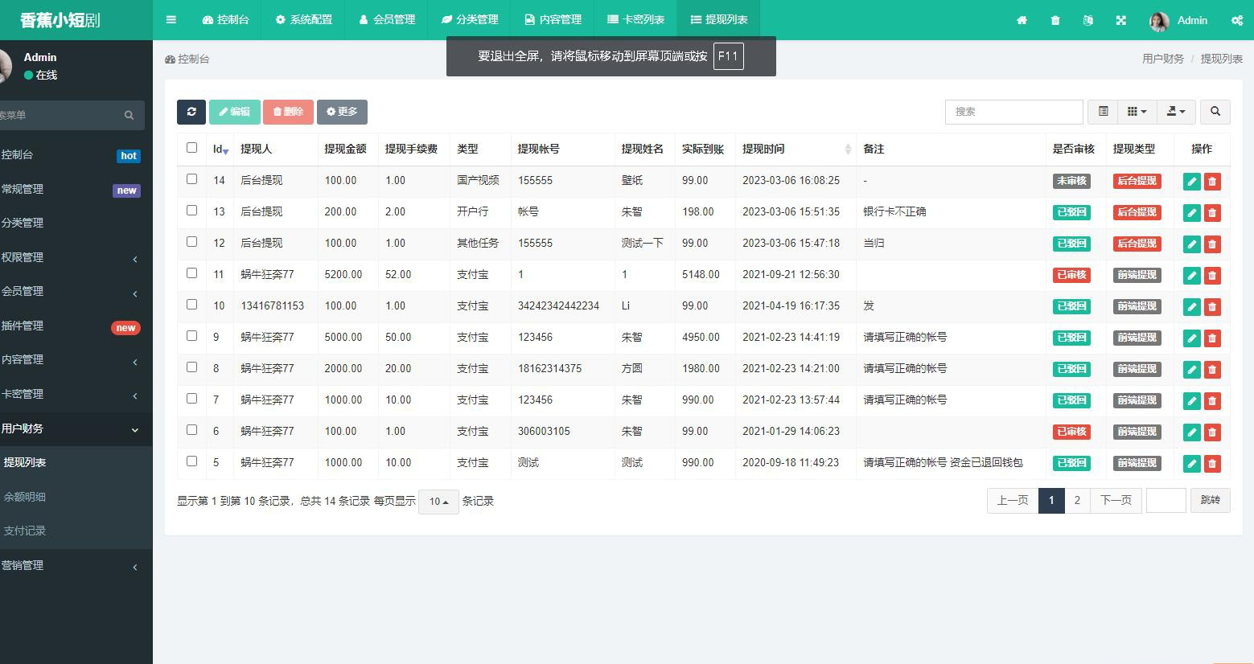The width and height of the screenshot is (1254, 664).
Task: Click the home icon in top bar
Action: point(1022,20)
